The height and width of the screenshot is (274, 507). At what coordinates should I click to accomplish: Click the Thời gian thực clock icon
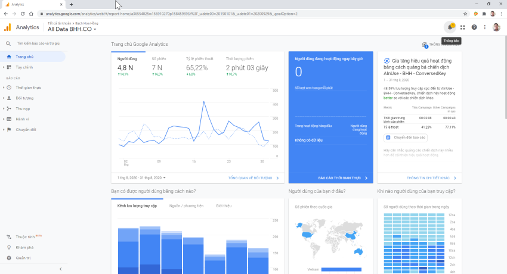coord(9,88)
